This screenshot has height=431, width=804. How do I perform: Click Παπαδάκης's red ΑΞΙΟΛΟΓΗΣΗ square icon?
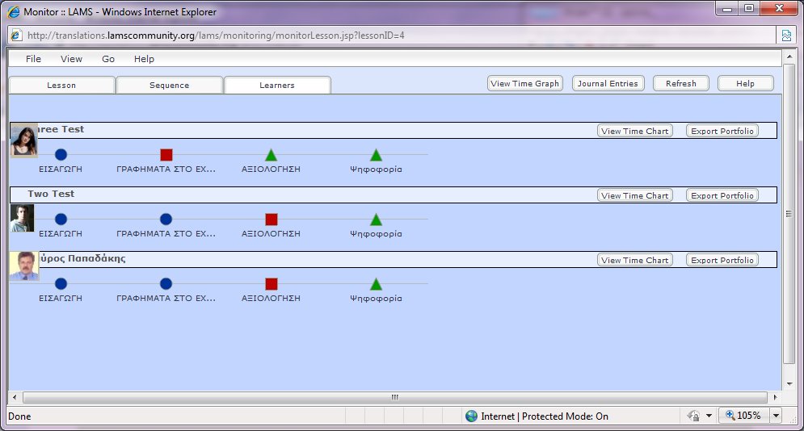pos(271,284)
